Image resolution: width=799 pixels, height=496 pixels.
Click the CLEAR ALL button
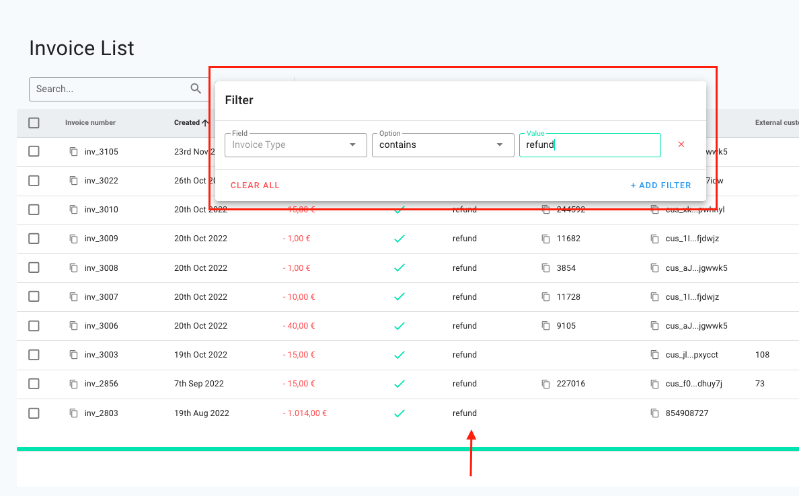255,185
